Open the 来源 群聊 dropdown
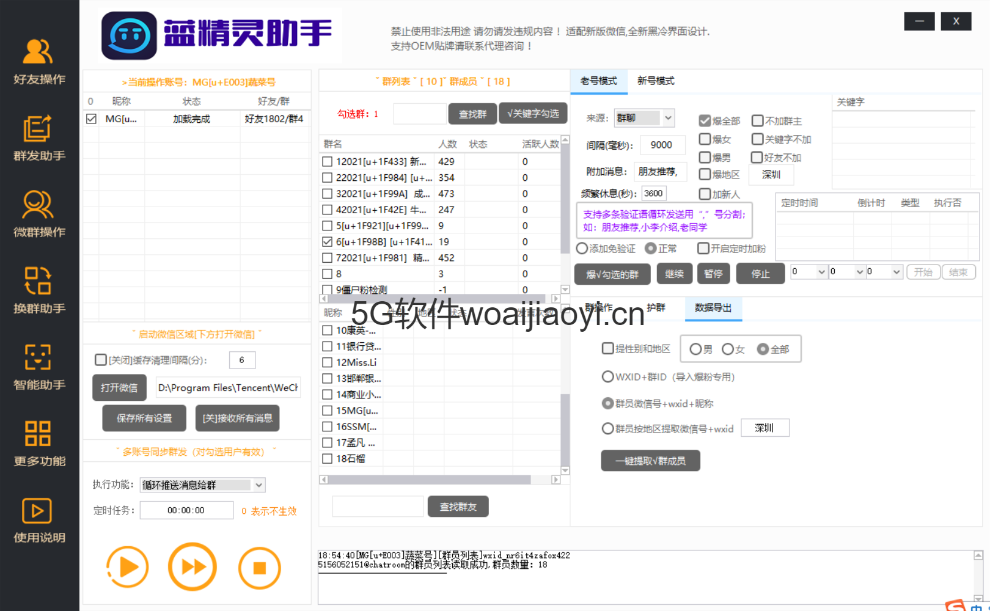This screenshot has width=990, height=611. (645, 117)
